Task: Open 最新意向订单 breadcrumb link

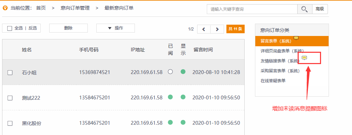Action: point(119,8)
